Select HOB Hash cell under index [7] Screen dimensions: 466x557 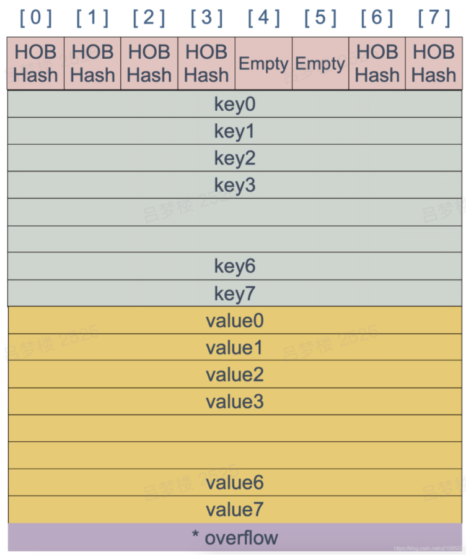[x=434, y=63]
